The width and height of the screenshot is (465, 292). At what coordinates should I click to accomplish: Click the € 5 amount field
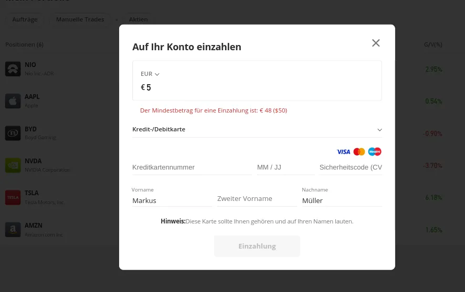[257, 87]
